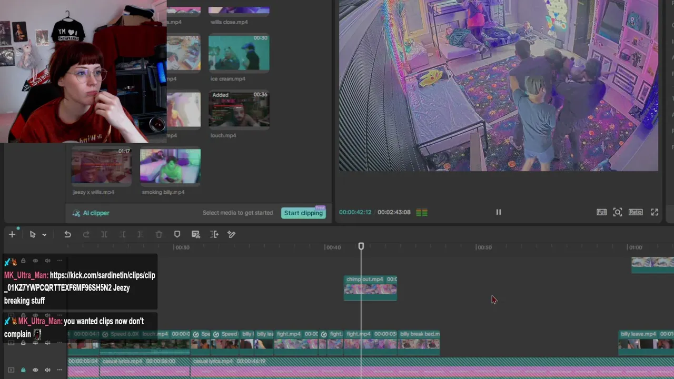Undo the last edit
Viewport: 674px width, 379px height.
[67, 234]
